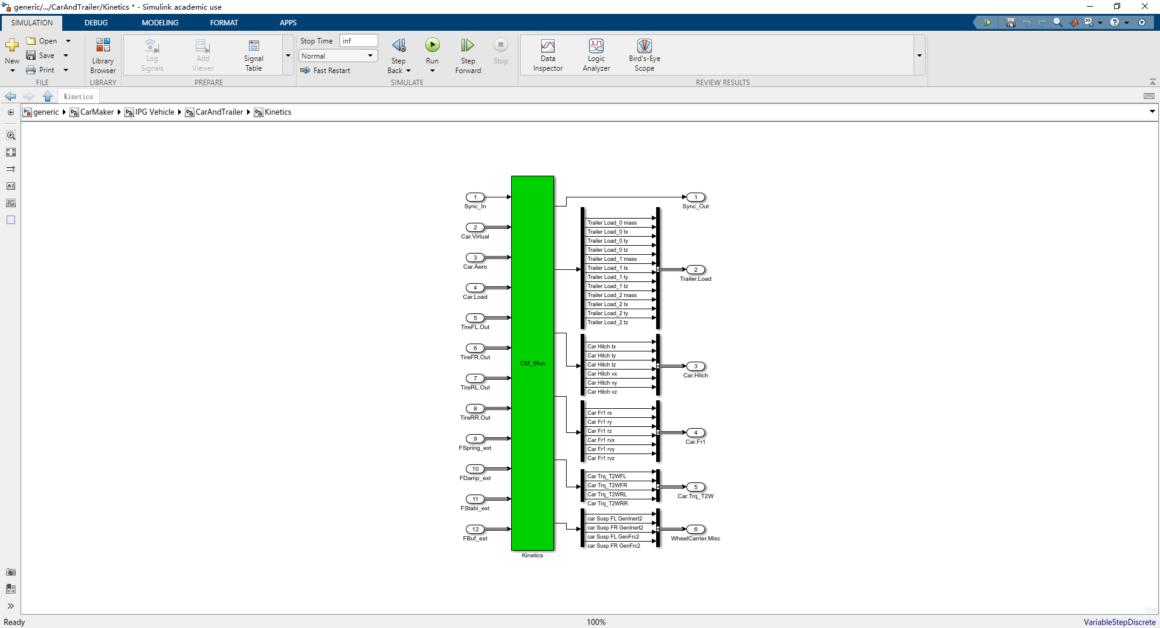Image resolution: width=1160 pixels, height=628 pixels.
Task: Select the Zoom tool in the left palette
Action: [11, 136]
